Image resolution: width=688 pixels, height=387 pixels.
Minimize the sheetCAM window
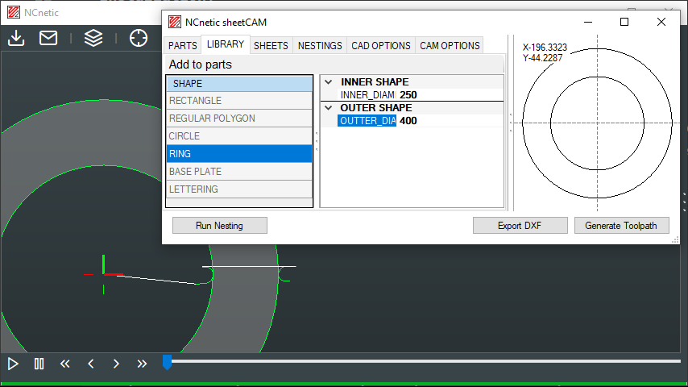(588, 22)
